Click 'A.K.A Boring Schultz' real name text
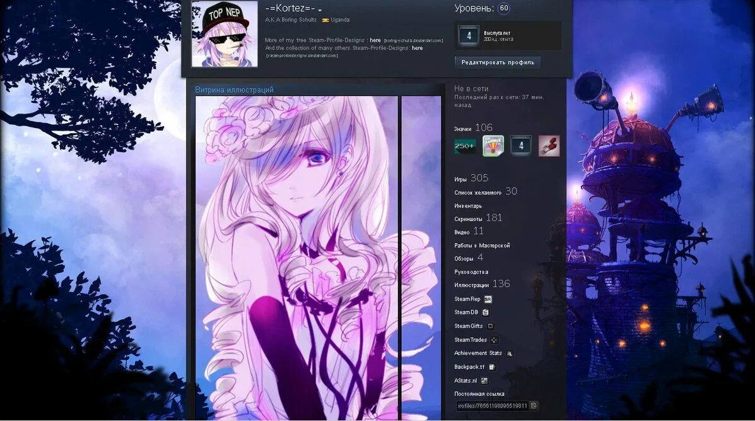Screen dimensions: 755x421 pos(291,20)
